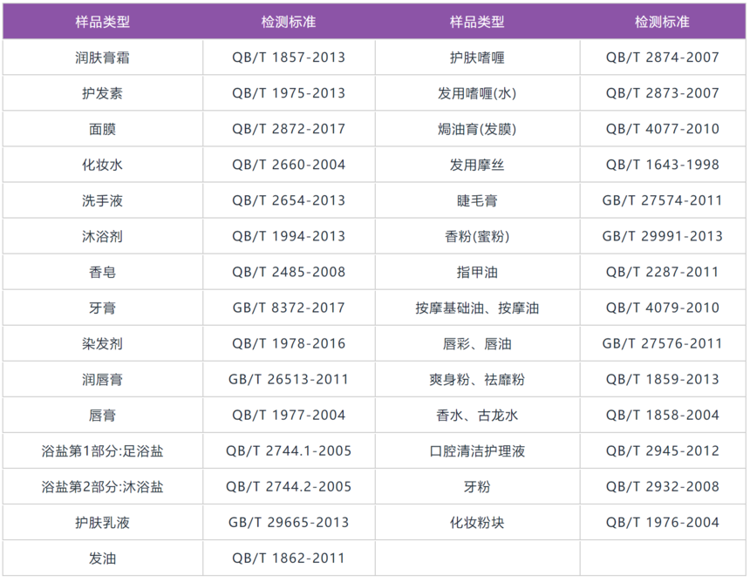Click the standard GB/T 29665-2013
750x582 pixels.
pyautogui.click(x=289, y=523)
